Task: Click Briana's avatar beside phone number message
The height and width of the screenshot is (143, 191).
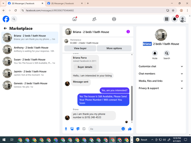Action: tap(67, 118)
